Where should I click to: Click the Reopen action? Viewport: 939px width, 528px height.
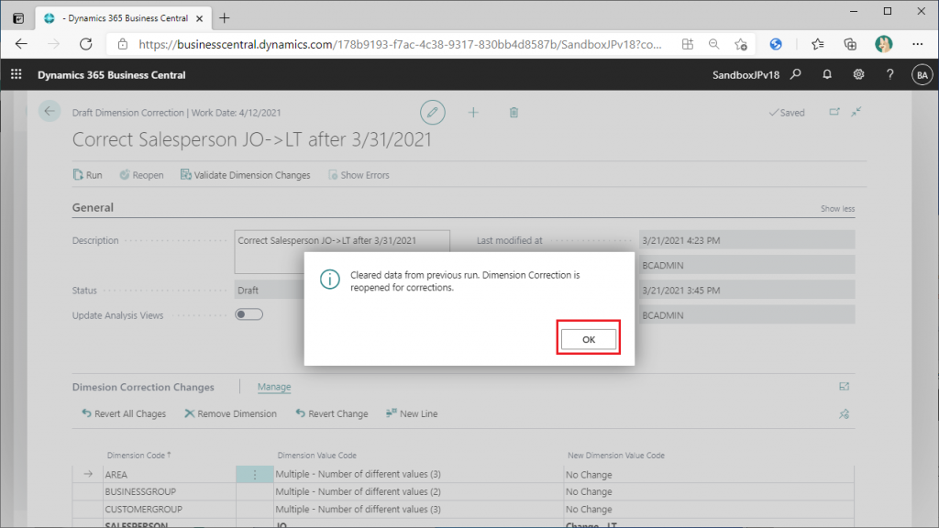point(141,175)
